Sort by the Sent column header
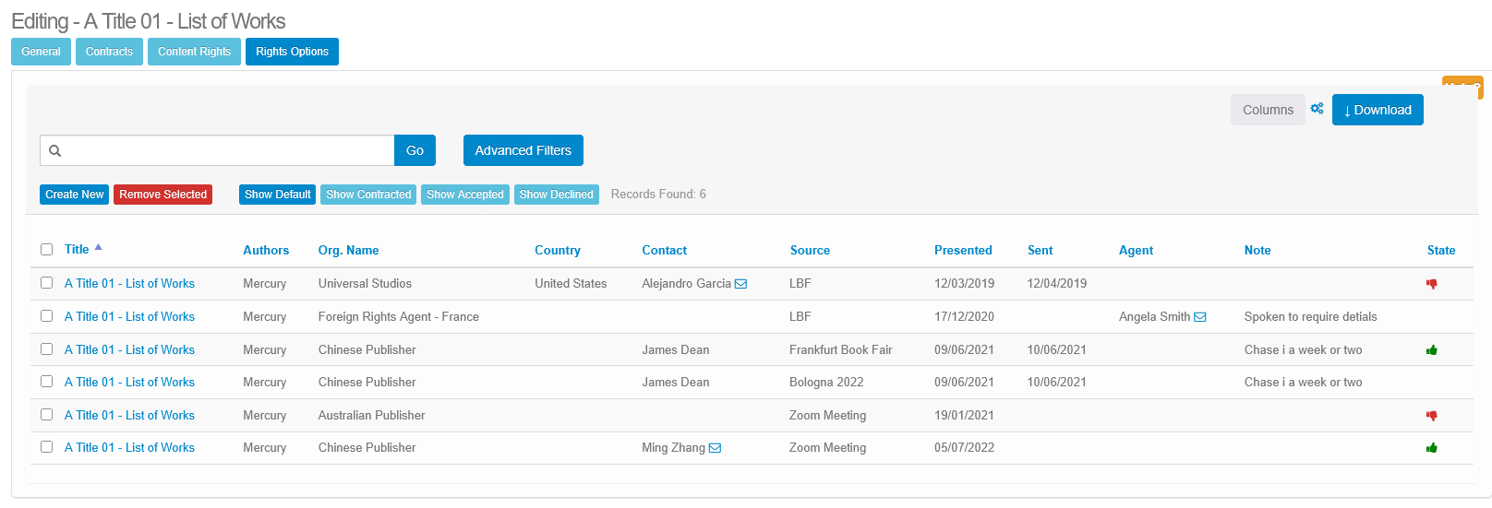1492x508 pixels. pos(1040,250)
